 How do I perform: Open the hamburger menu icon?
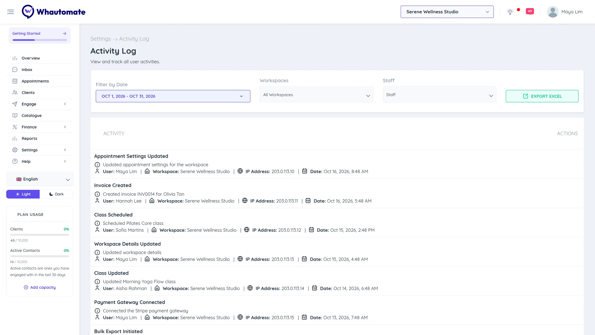point(11,12)
